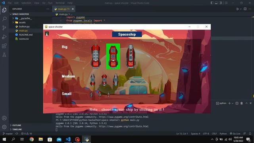The image size is (254, 143).
Task: Open the Explorer view in activity bar
Action: (x=4, y=10)
